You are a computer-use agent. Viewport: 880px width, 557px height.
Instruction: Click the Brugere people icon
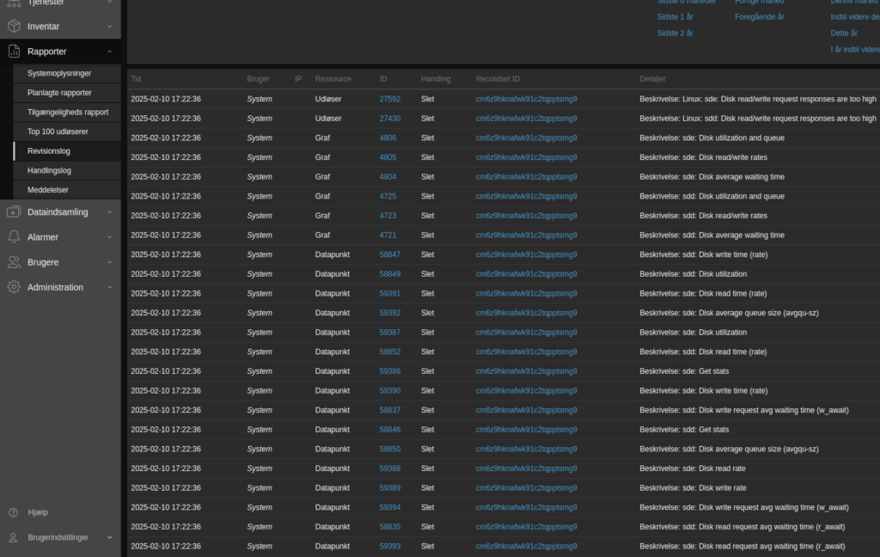point(12,262)
